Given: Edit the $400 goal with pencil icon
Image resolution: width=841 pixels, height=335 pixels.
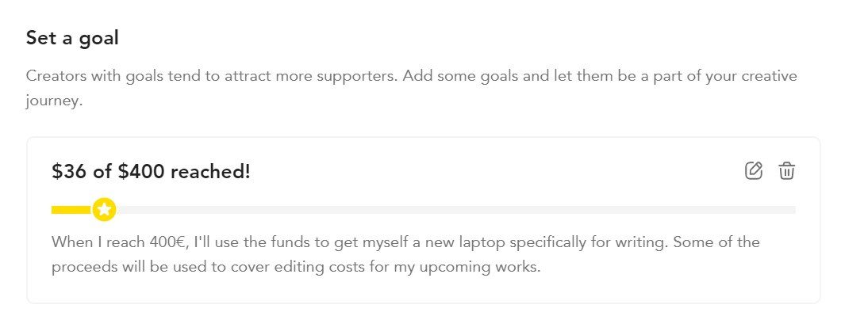Looking at the screenshot, I should [754, 171].
